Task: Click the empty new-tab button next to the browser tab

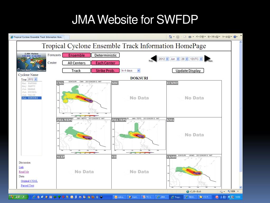Action: pos(67,37)
